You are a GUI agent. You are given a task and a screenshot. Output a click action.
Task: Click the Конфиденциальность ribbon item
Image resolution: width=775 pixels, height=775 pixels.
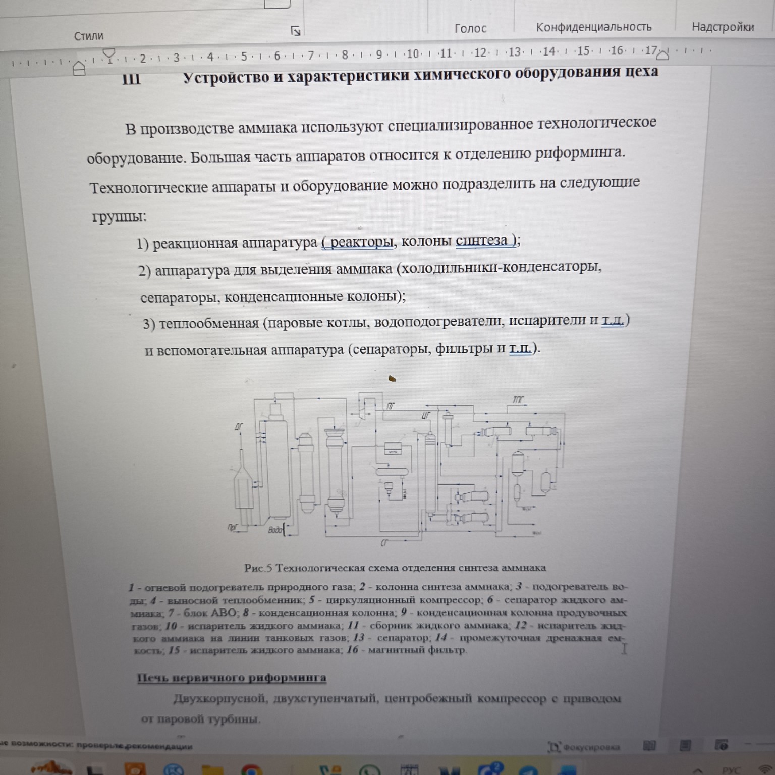point(593,28)
